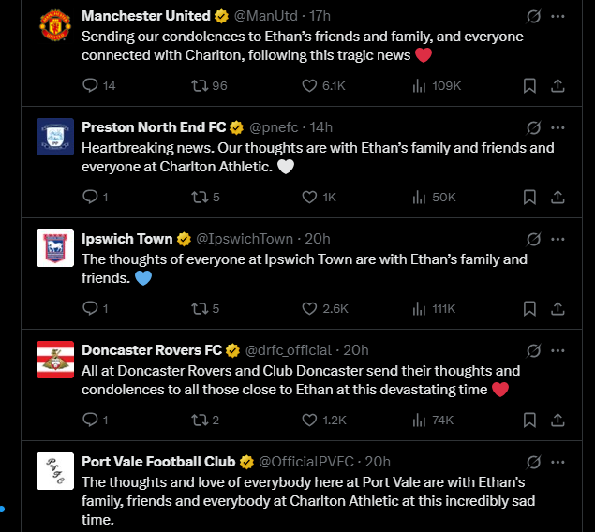Screen dimensions: 595x532
Task: Bookmark the Preston North End tweet
Action: [x=529, y=197]
